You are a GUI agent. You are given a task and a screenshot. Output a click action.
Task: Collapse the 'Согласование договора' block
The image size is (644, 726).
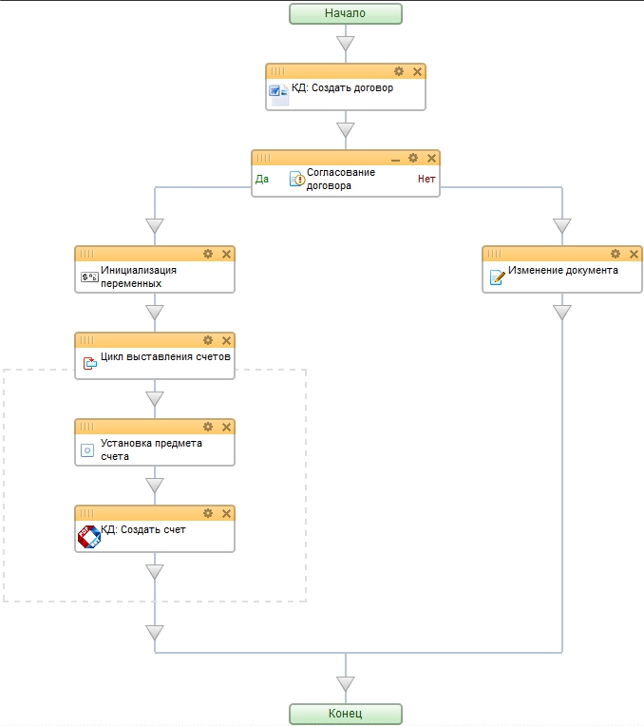(395, 158)
